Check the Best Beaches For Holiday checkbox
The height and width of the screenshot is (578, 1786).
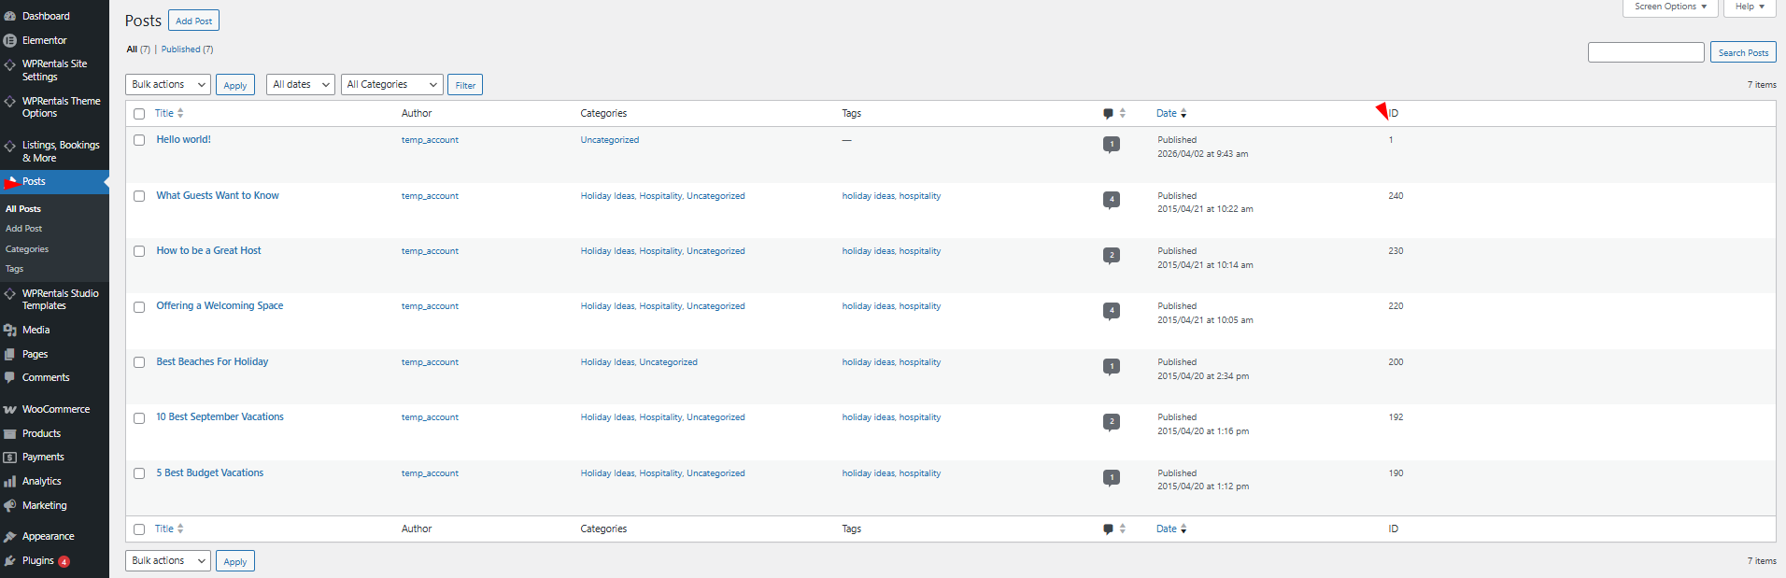(139, 362)
